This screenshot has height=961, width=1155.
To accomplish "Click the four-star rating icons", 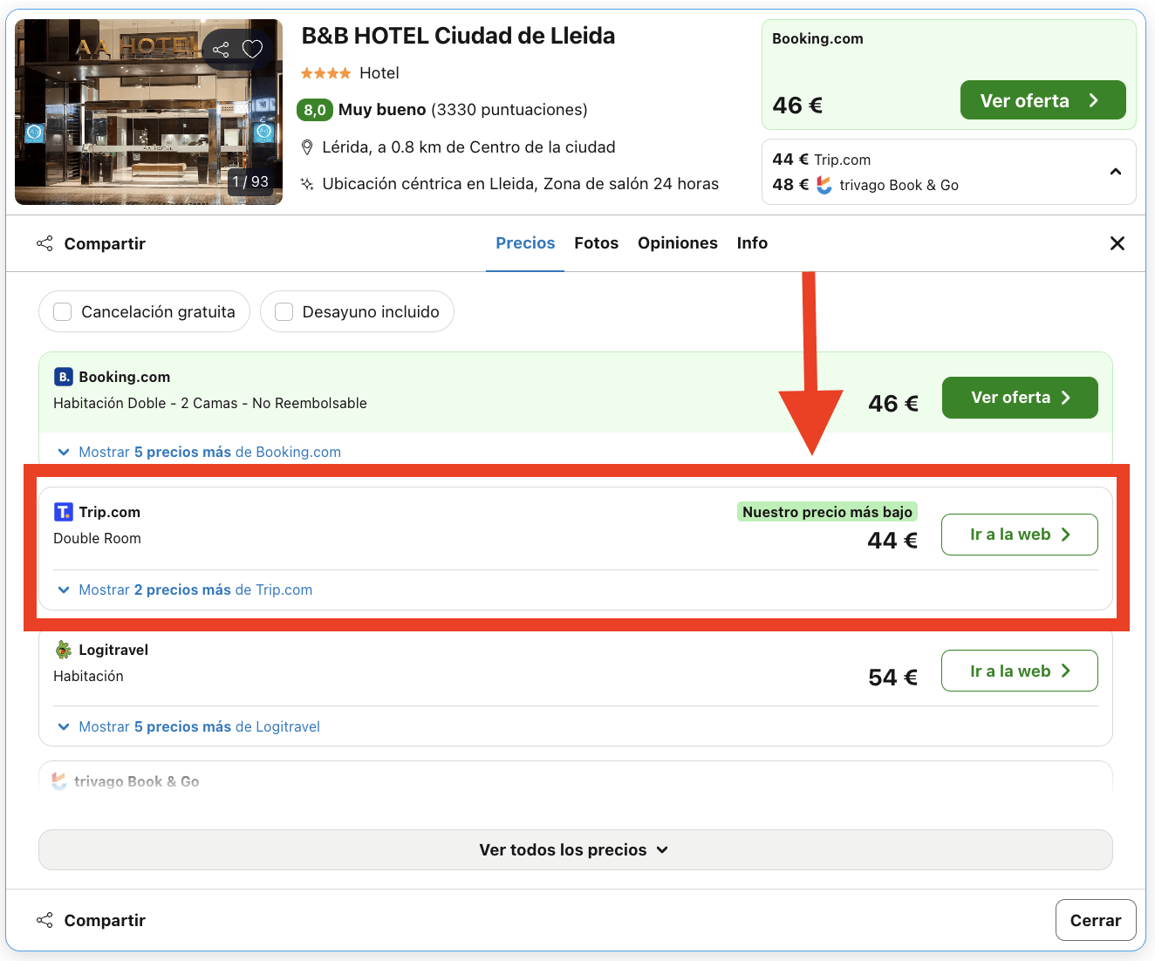I will point(325,73).
